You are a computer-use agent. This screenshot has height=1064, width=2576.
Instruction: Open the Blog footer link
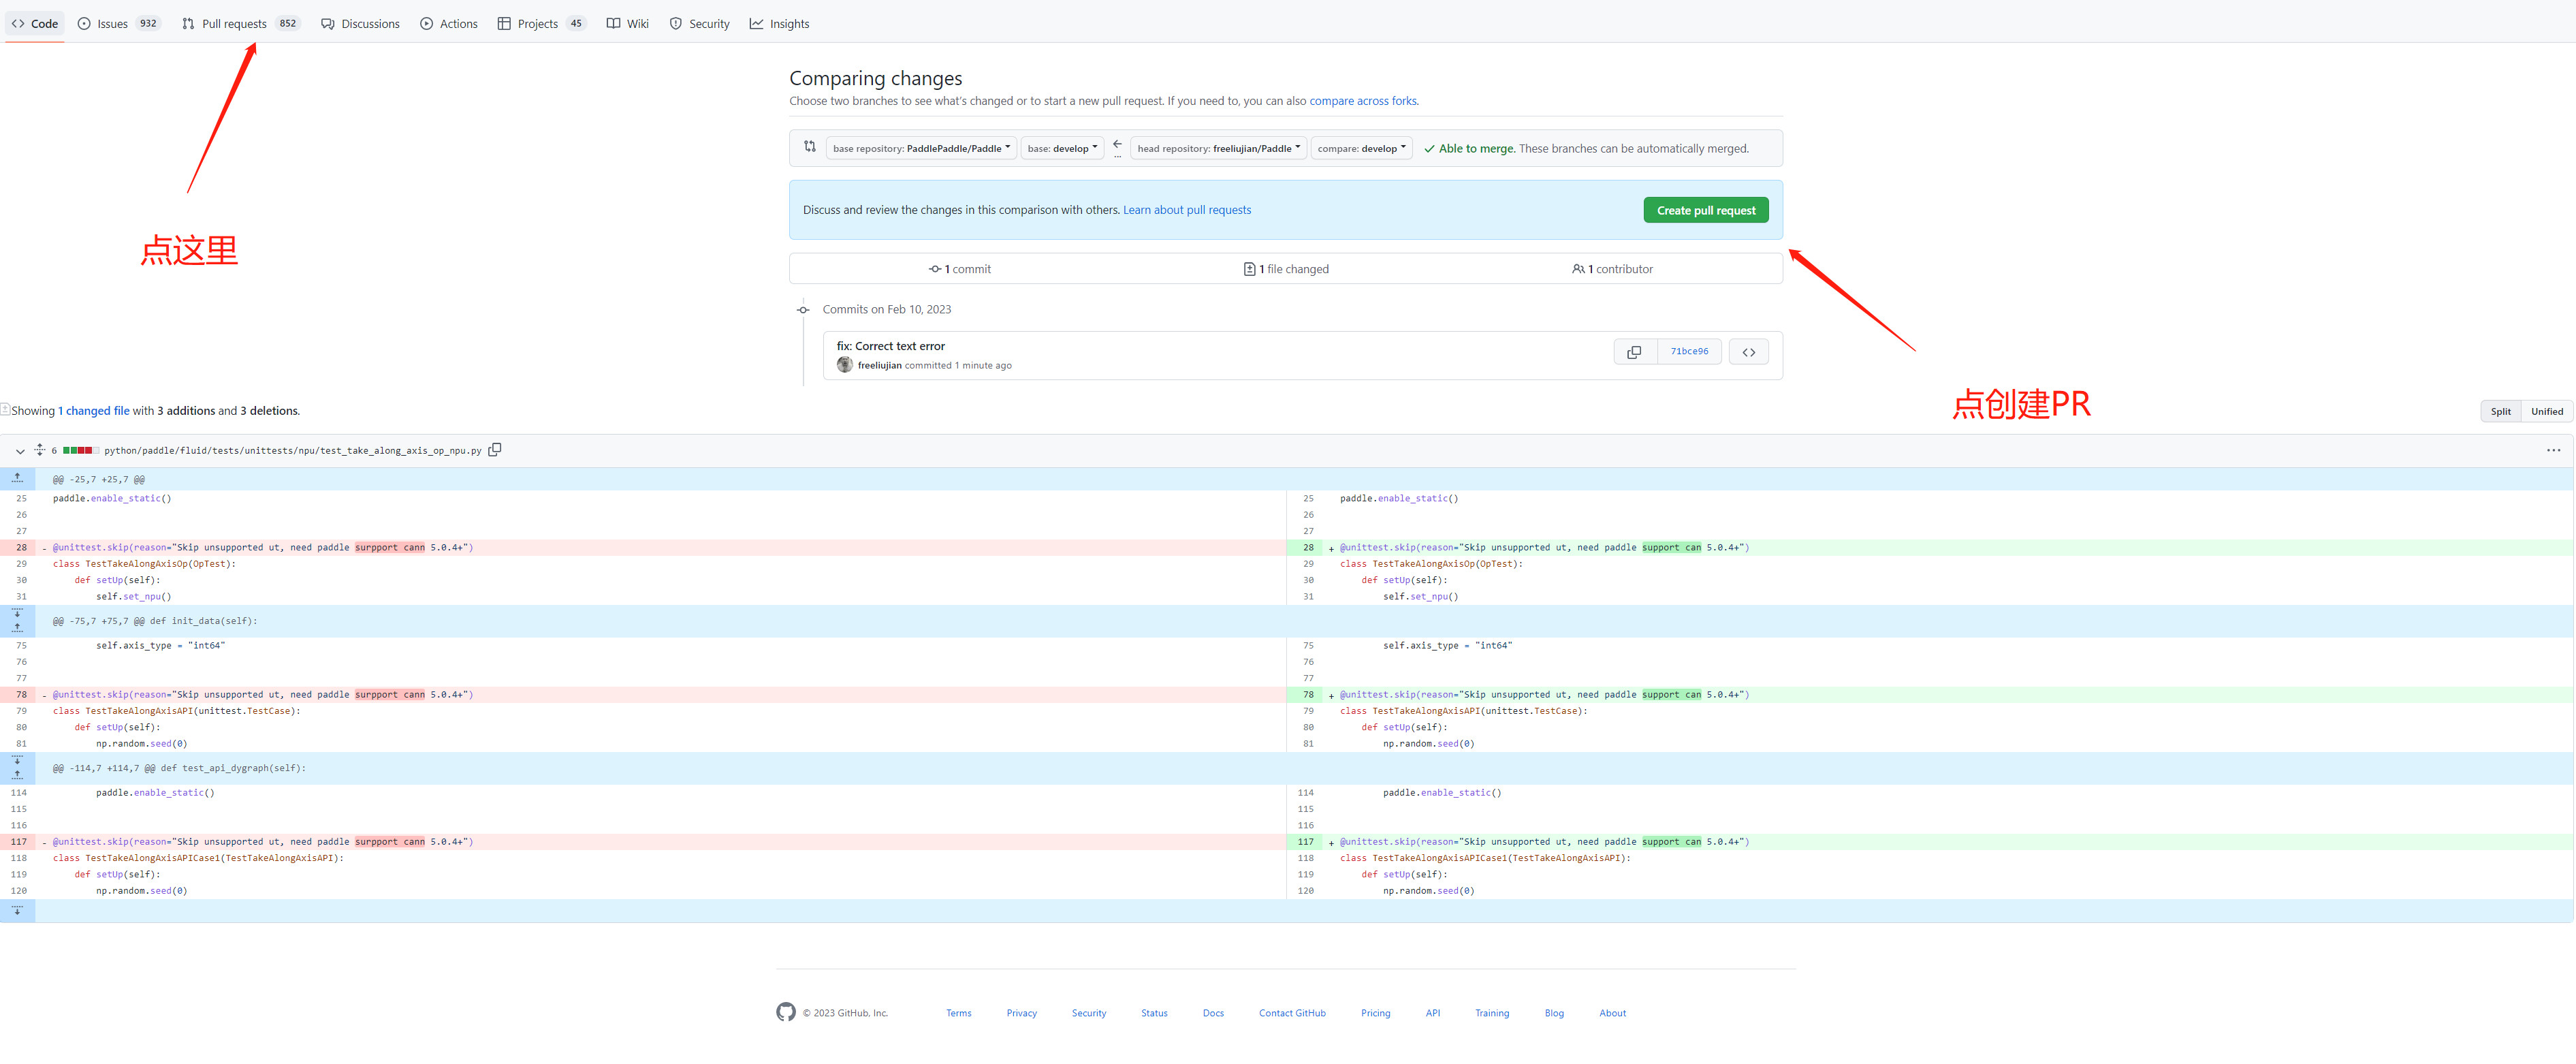(1553, 1013)
